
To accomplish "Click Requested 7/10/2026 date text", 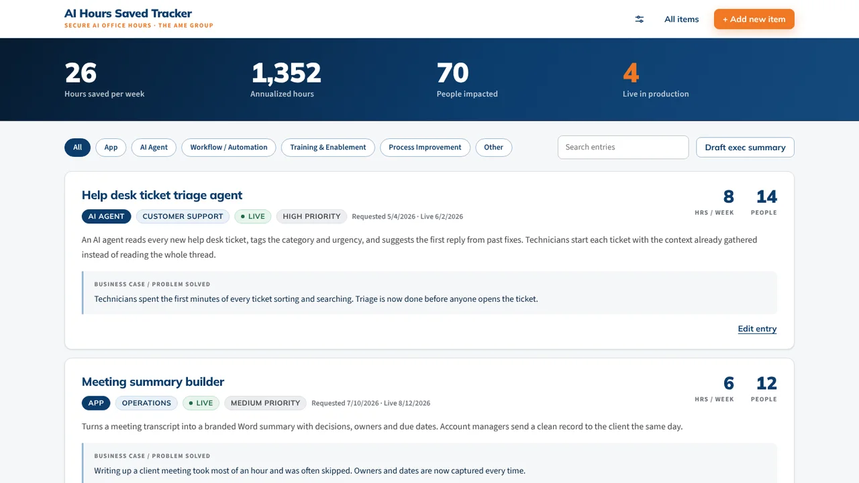I will pos(345,403).
